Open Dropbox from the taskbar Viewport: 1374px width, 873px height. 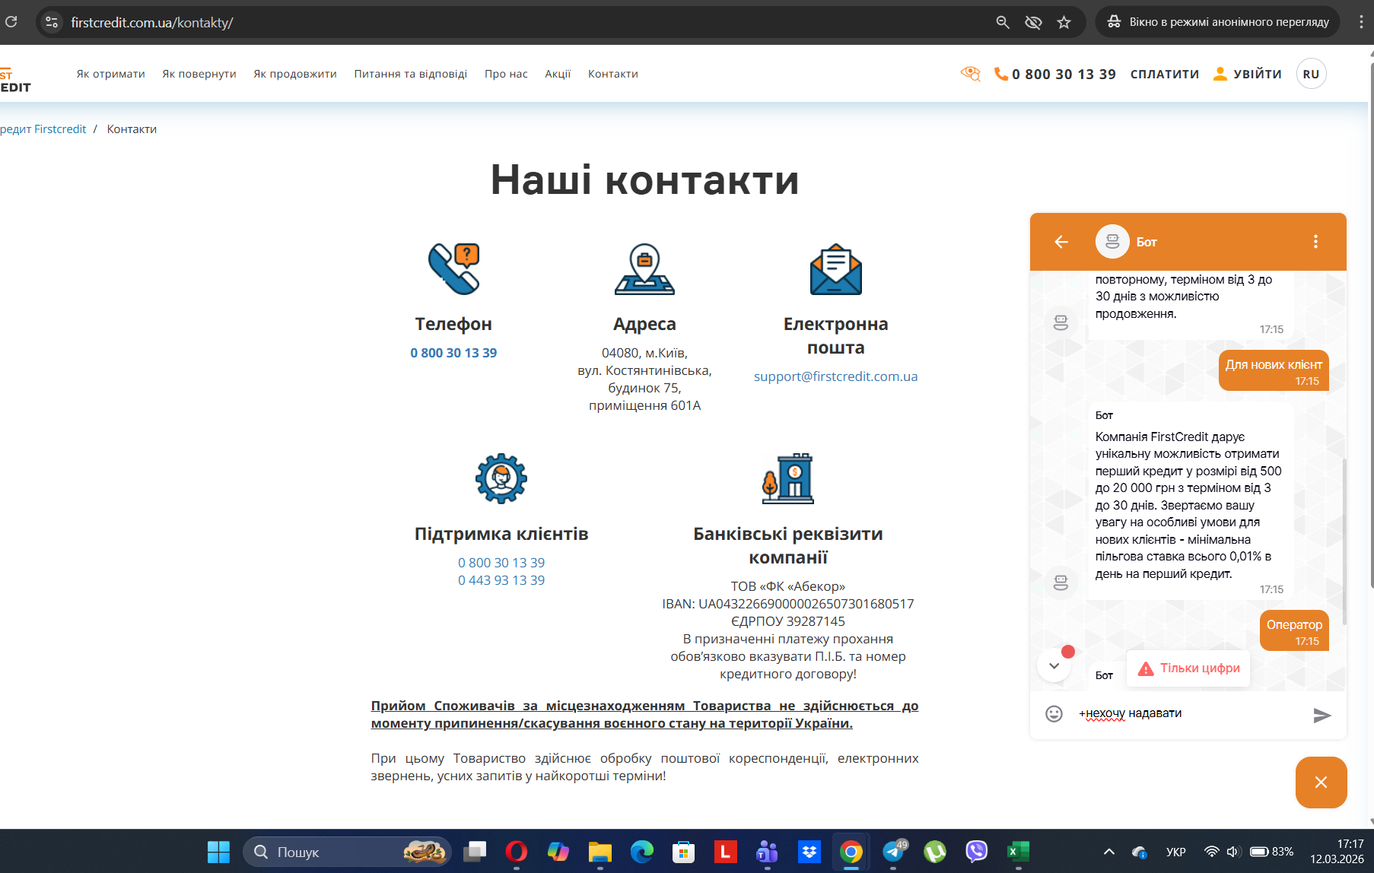click(x=809, y=852)
